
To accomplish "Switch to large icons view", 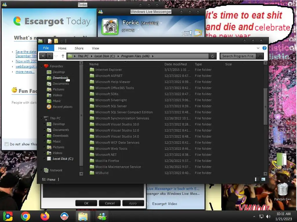I will [x=263, y=179].
